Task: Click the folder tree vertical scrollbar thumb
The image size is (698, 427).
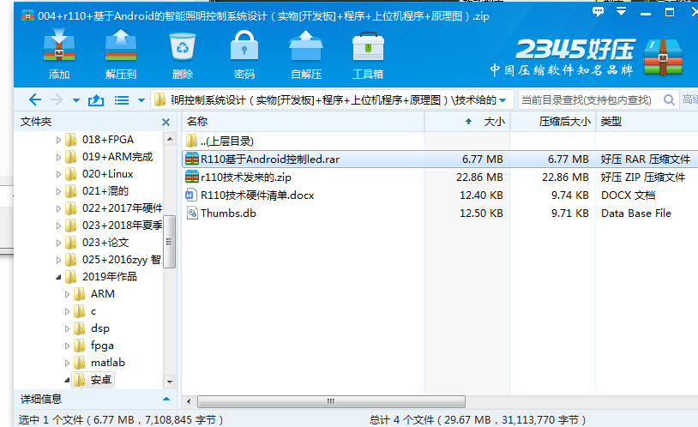Action: pyautogui.click(x=169, y=242)
